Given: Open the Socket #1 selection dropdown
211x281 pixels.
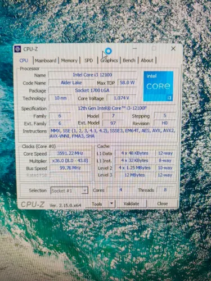Looking at the screenshot, I should point(69,191).
